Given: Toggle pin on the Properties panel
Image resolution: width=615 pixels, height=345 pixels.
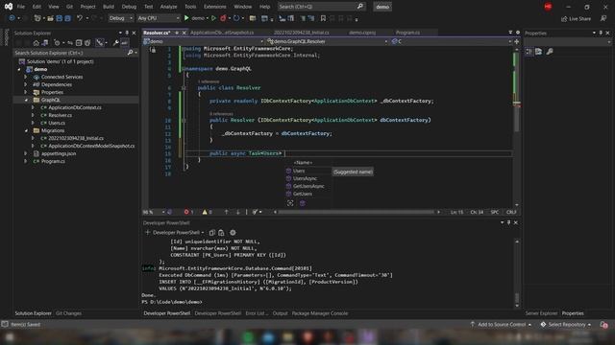Looking at the screenshot, I should [x=601, y=34].
